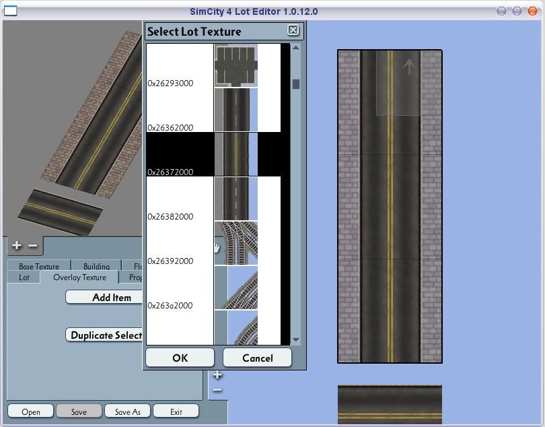Select texture thumbnail for 0x26362000
The width and height of the screenshot is (545, 427).
tap(236, 110)
